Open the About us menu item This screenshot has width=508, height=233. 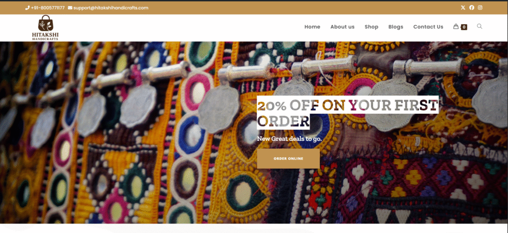342,27
